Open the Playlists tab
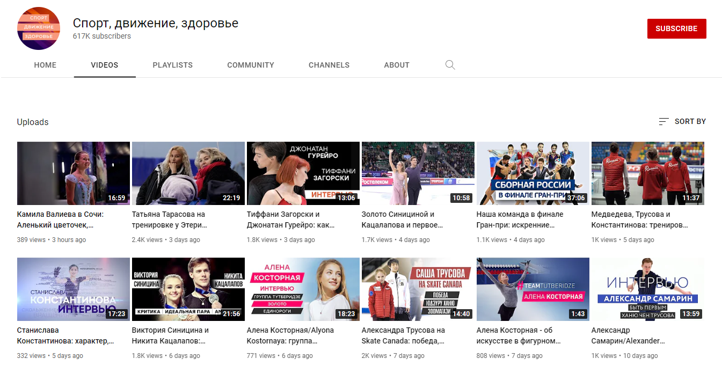 click(172, 65)
